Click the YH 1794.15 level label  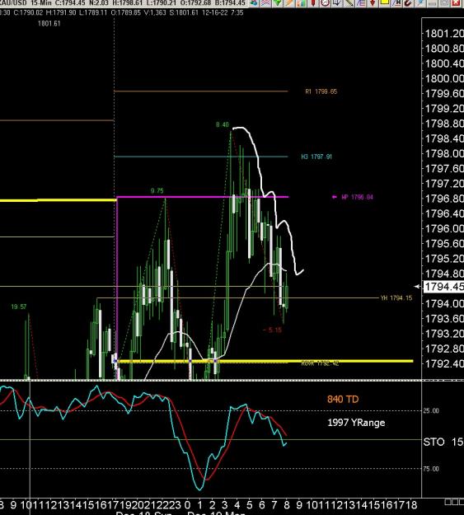pos(396,298)
